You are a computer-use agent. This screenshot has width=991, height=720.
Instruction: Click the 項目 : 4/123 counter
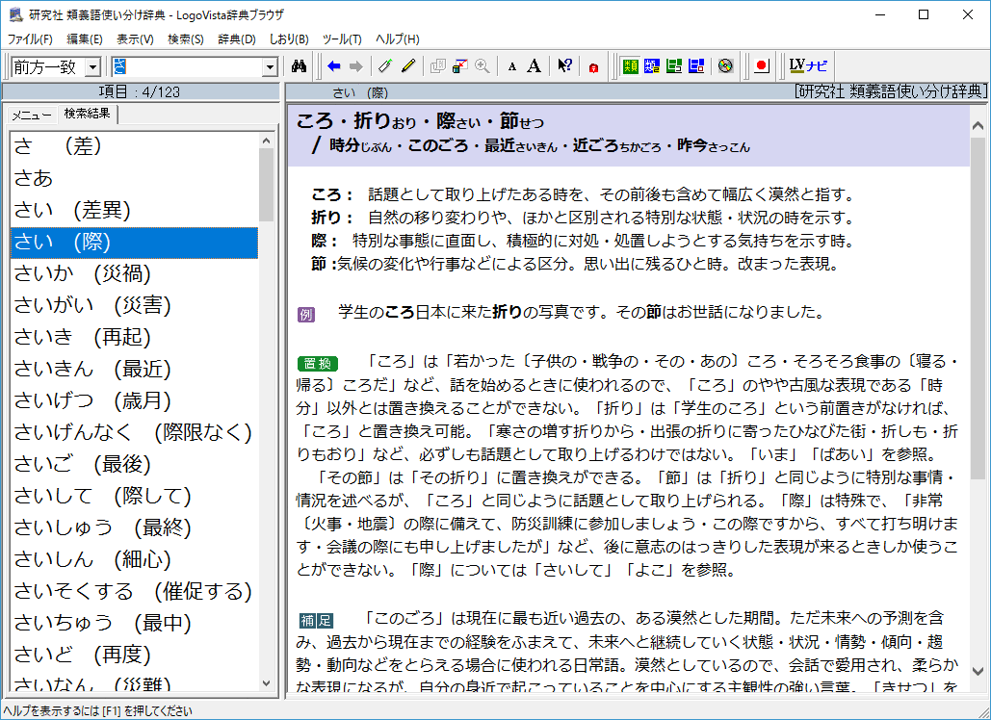140,92
